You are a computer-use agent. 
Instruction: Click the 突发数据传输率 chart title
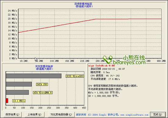(44, 66)
